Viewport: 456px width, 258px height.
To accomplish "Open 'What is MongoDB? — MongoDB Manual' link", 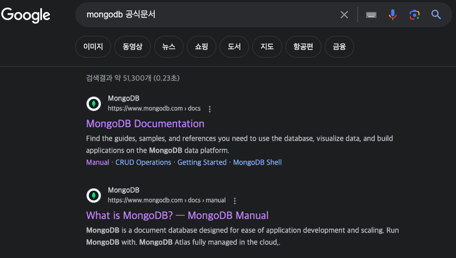I will click(178, 216).
